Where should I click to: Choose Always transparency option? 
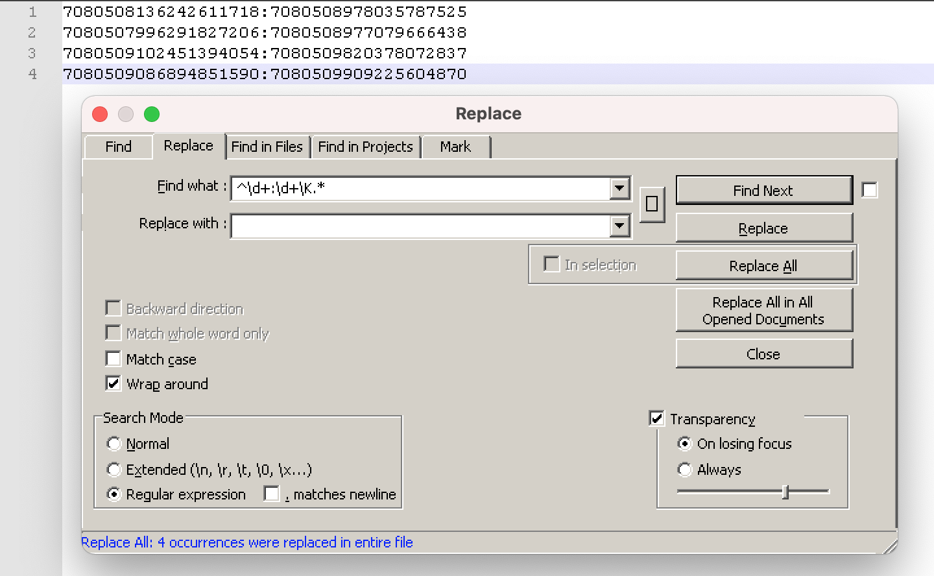pos(685,469)
